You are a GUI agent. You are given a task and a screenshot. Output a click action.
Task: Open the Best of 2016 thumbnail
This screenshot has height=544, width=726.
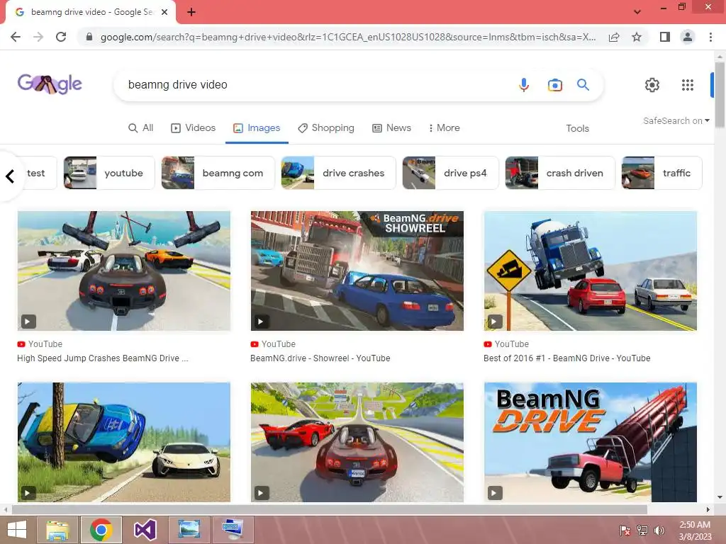pyautogui.click(x=591, y=271)
